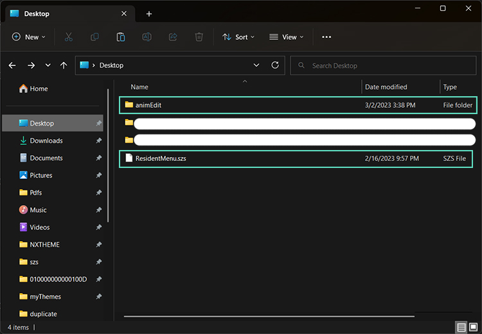482x334 pixels.
Task: Open the New item dropdown
Action: pyautogui.click(x=29, y=37)
